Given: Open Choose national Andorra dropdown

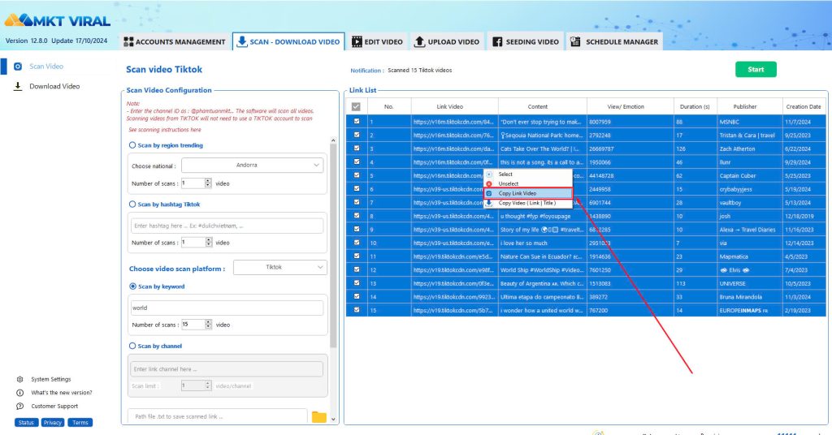Looking at the screenshot, I should (252, 166).
